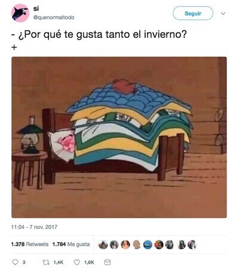Open the first liker's avatar
This screenshot has height=272, width=239.
(103, 244)
